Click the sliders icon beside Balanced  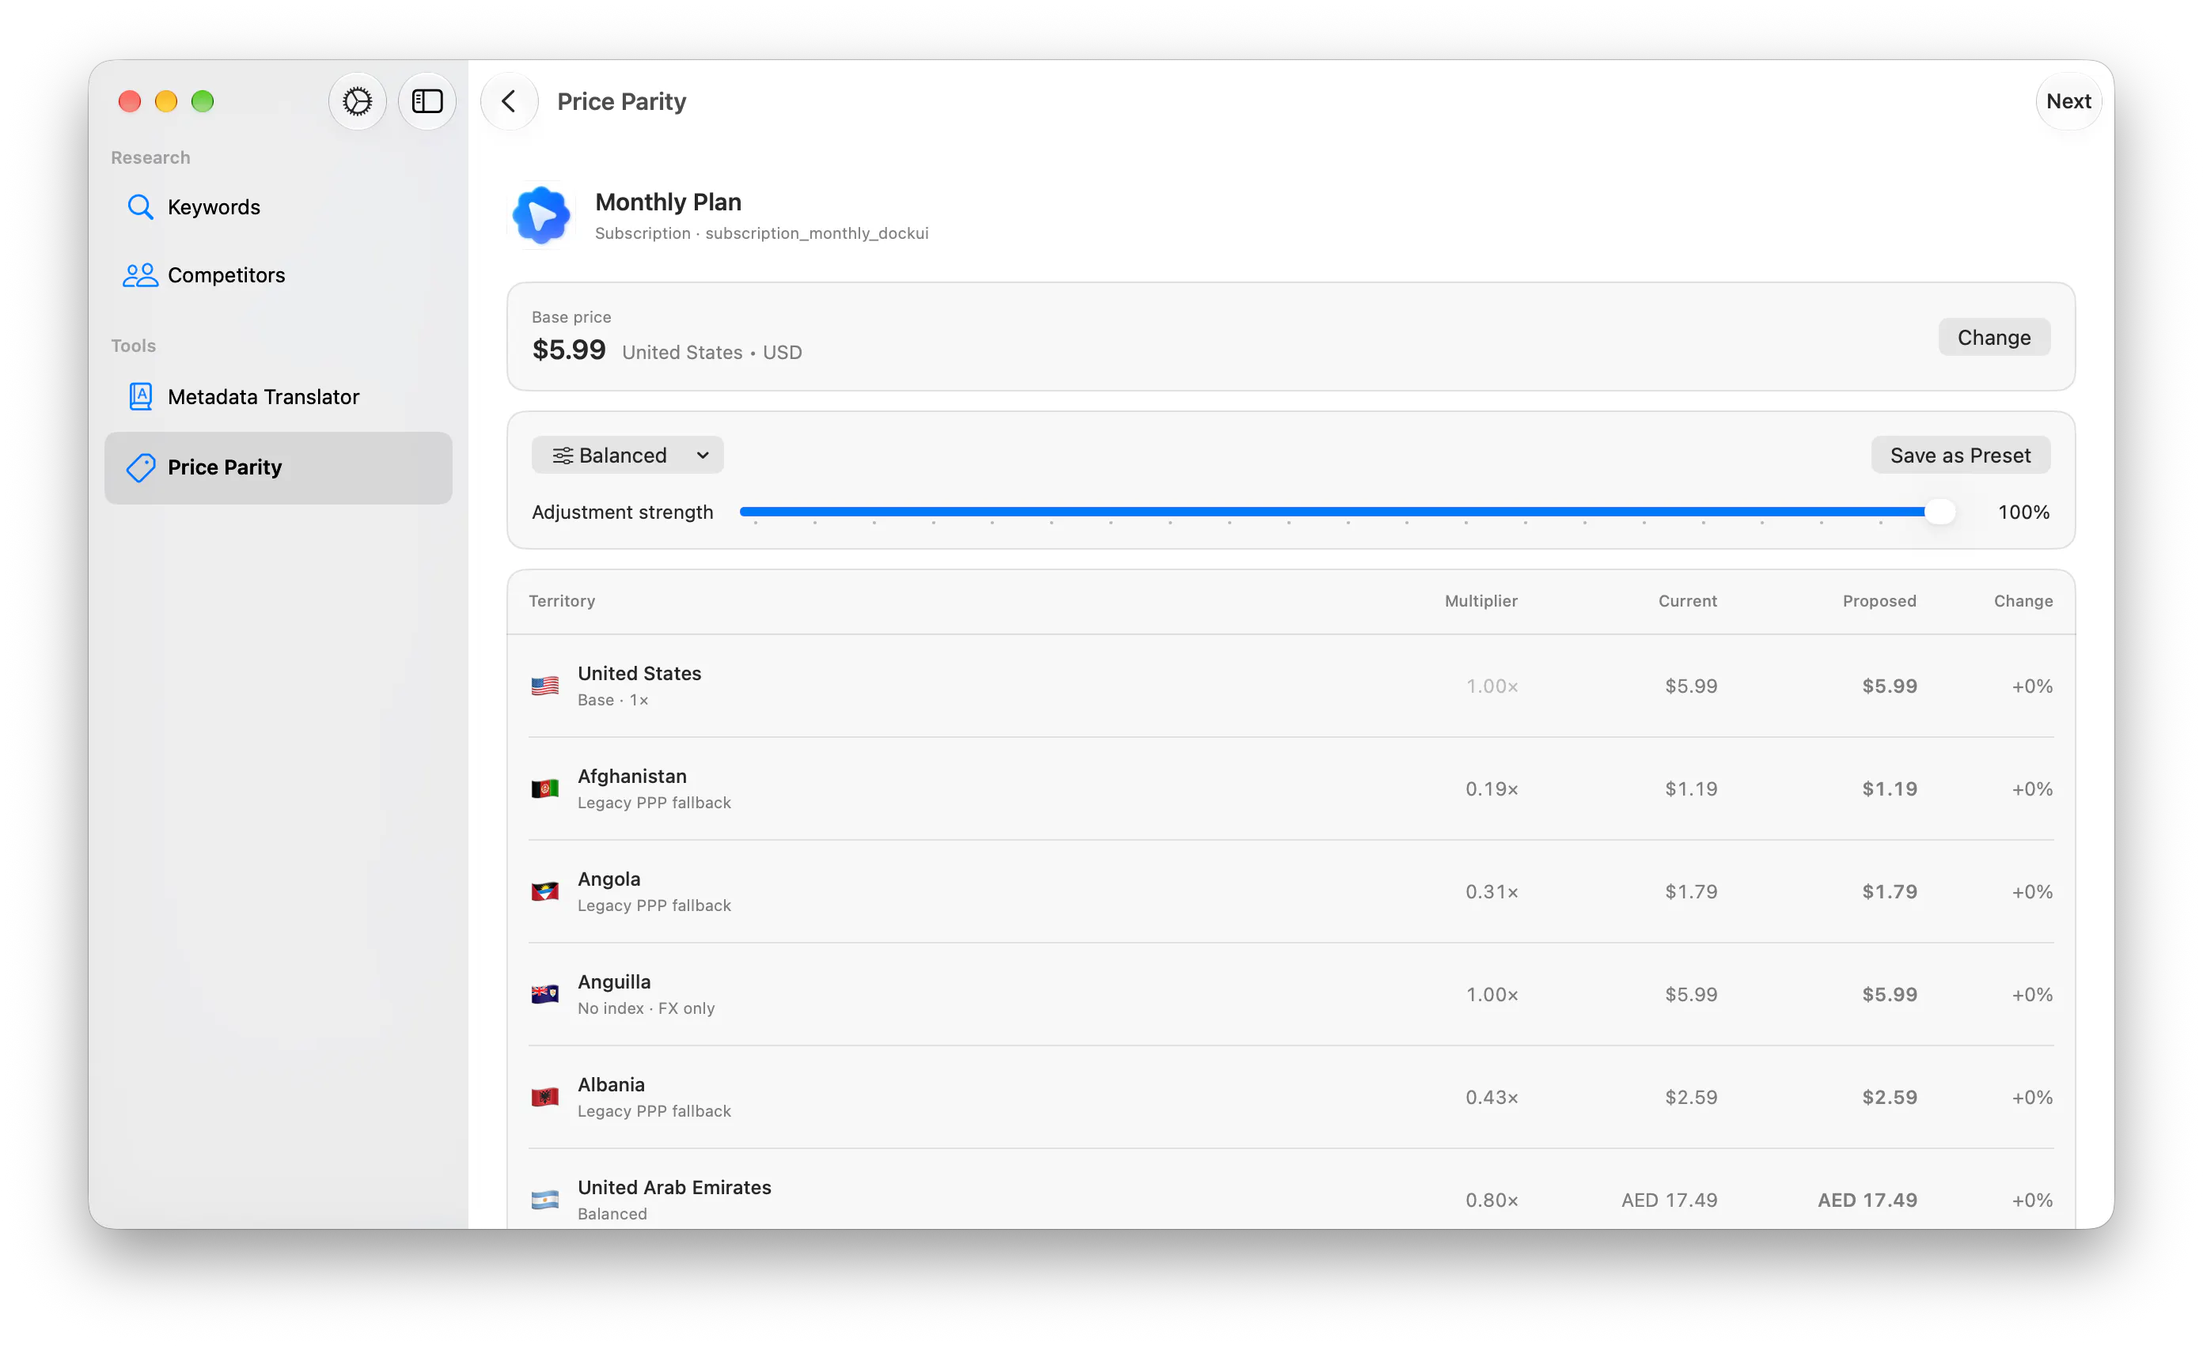(563, 456)
